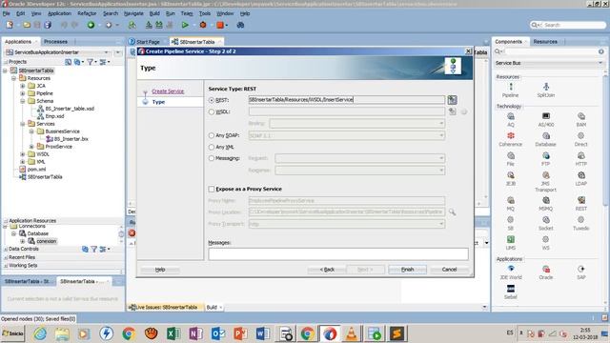Click the dialog Help button
The image size is (610, 343).
click(160, 270)
